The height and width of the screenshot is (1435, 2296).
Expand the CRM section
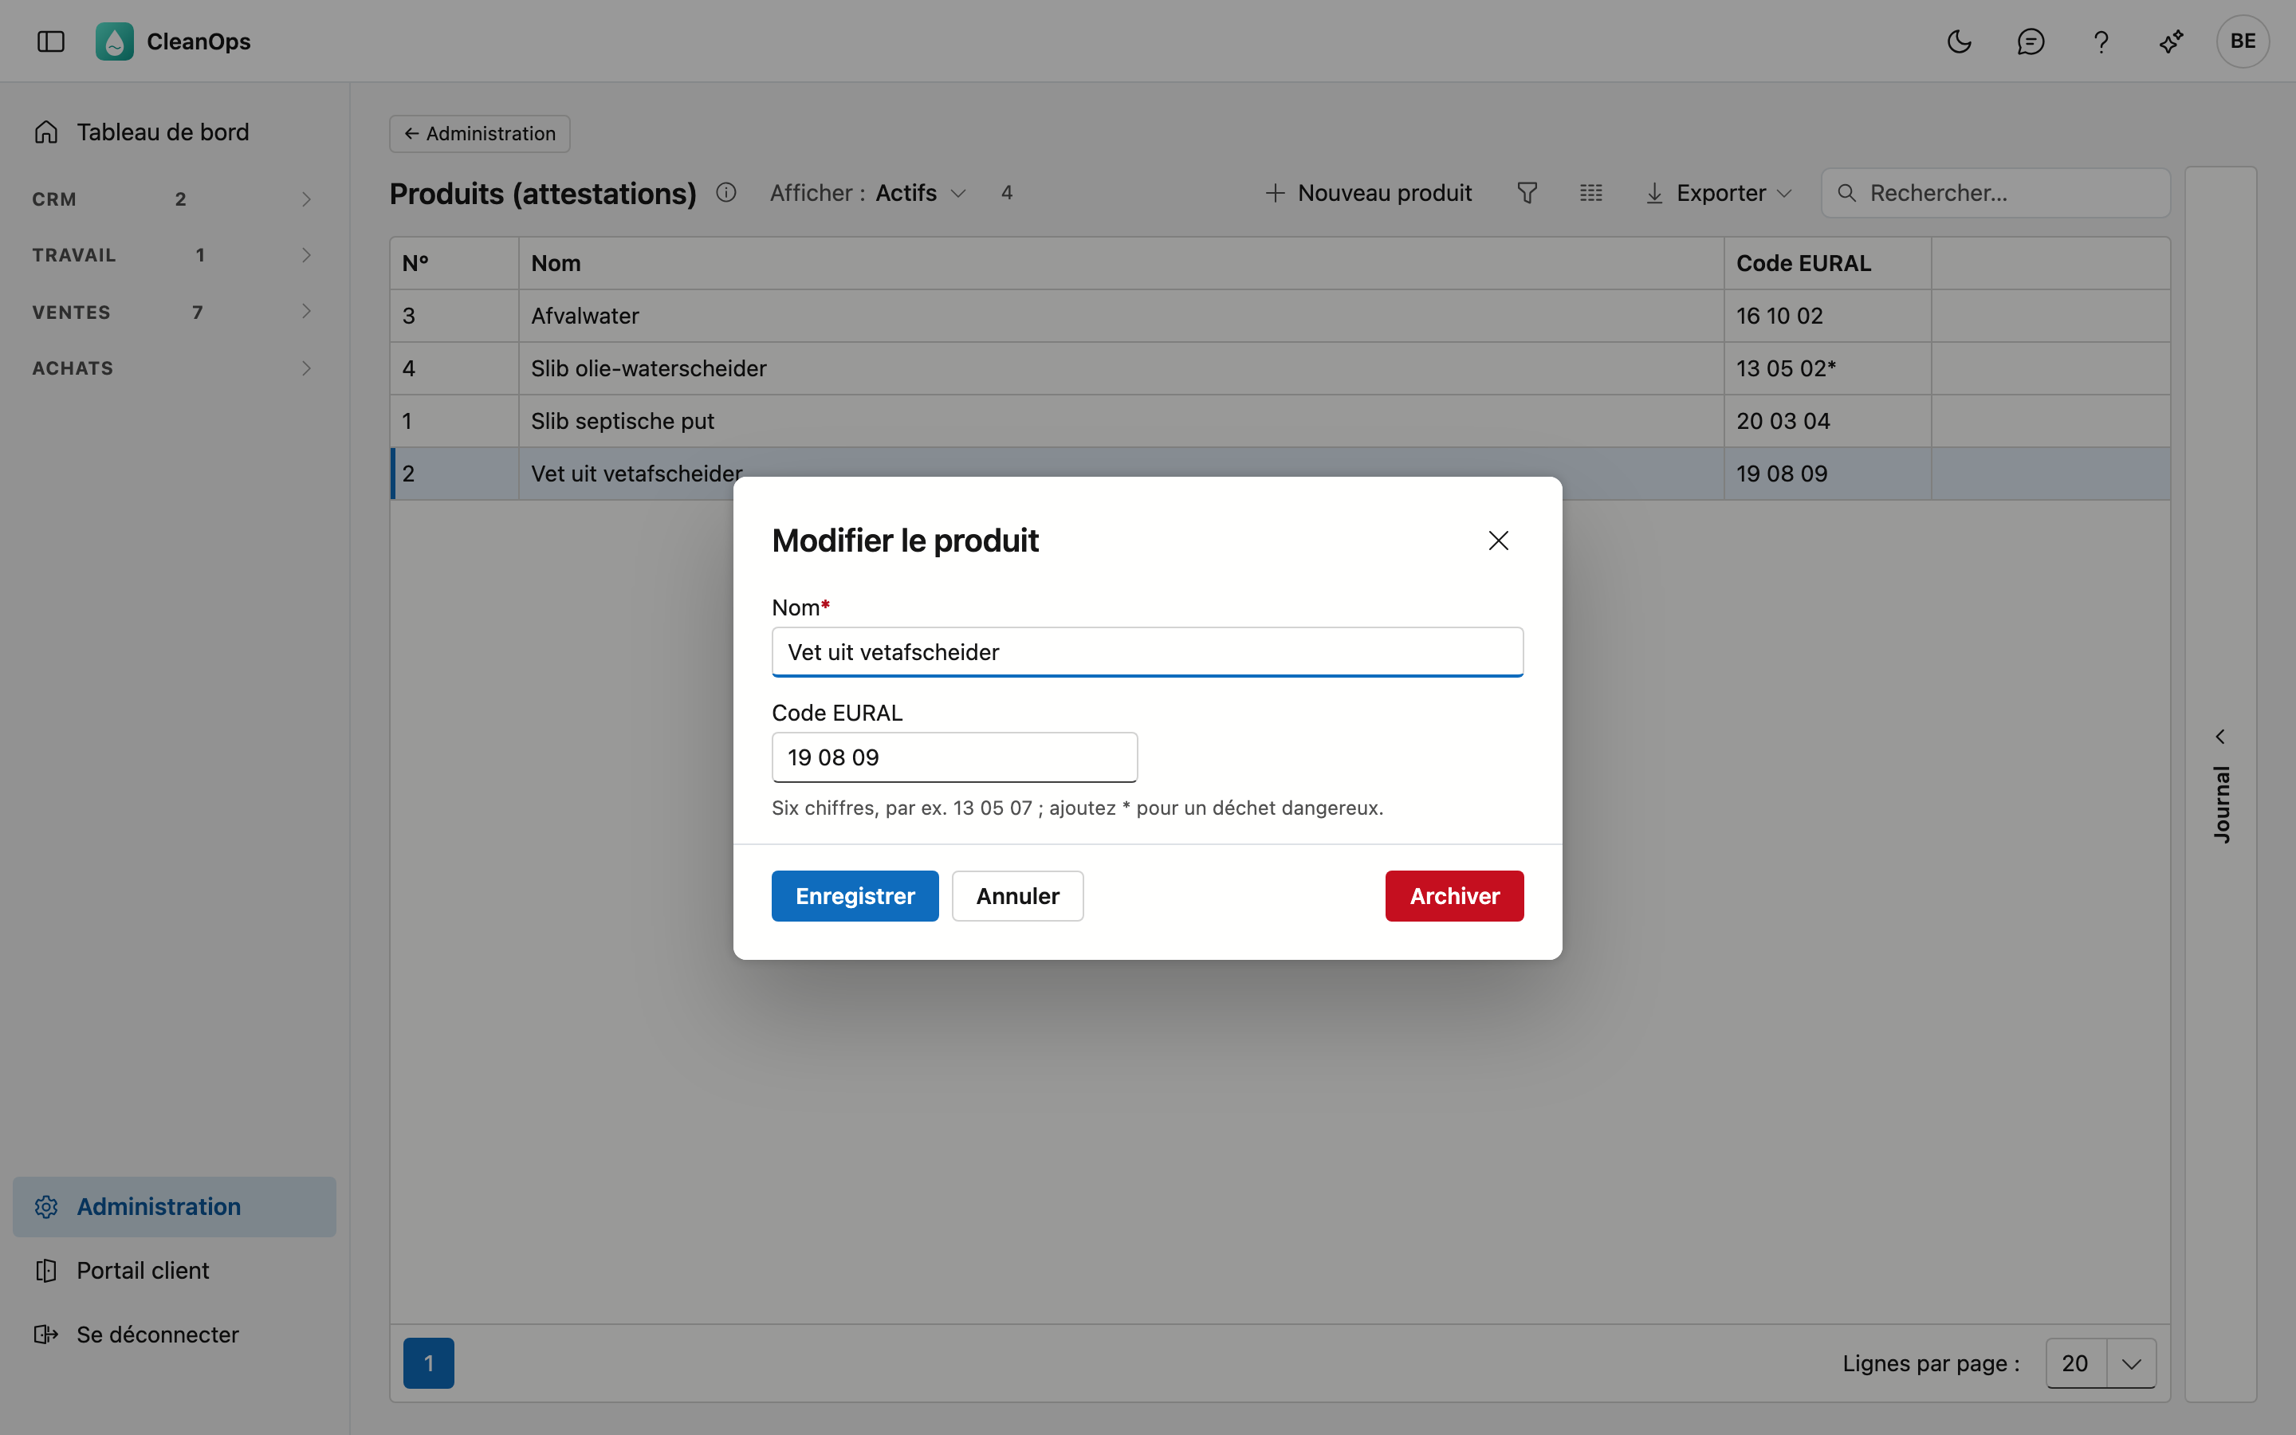click(174, 199)
